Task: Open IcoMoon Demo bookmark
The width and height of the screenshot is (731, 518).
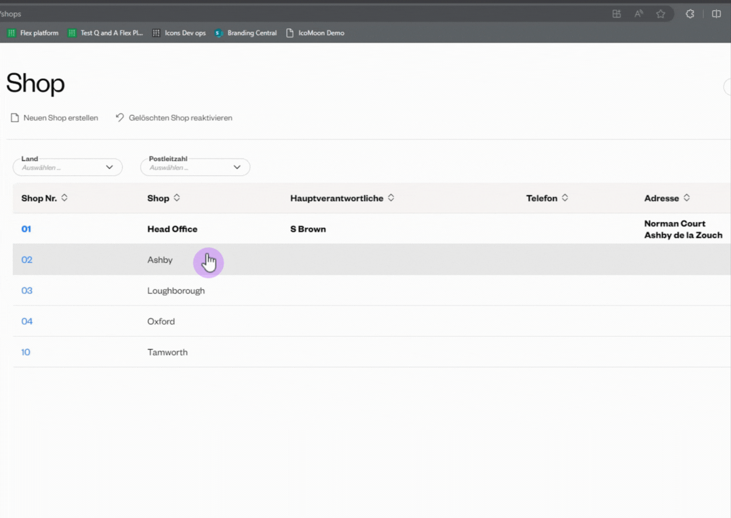Action: (x=315, y=33)
